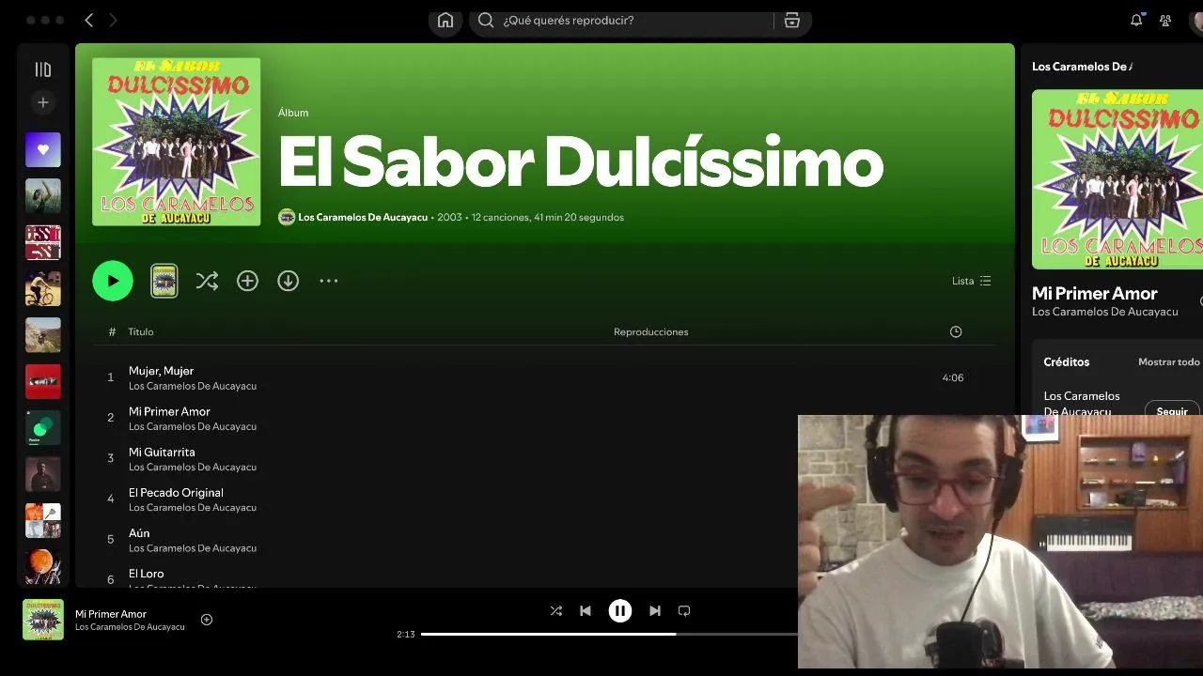Download the album
This screenshot has width=1203, height=676.
tap(288, 281)
